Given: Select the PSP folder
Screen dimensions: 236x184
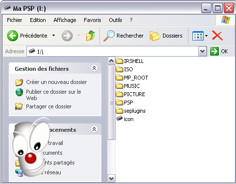Looking at the screenshot, I should tap(124, 102).
